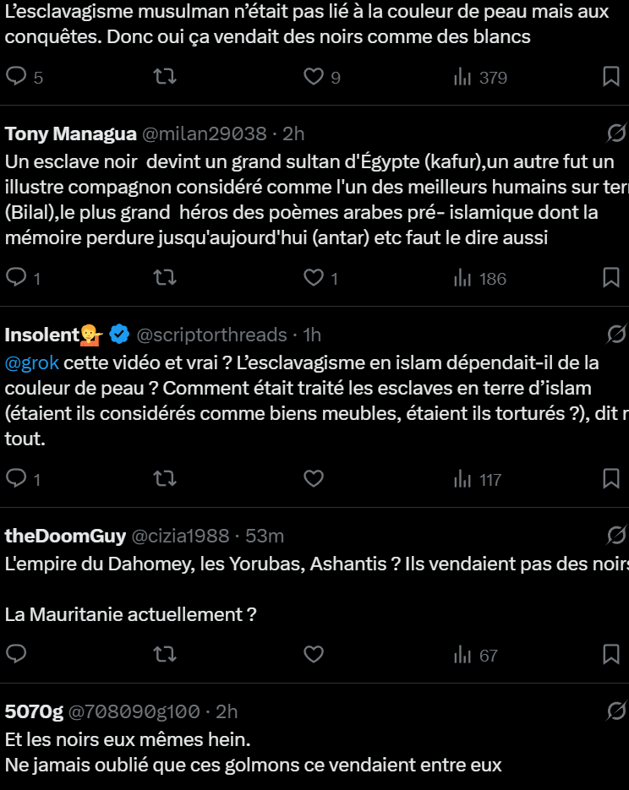Like Insolent's tweet
Viewport: 629px width, 790px height.
(x=314, y=479)
